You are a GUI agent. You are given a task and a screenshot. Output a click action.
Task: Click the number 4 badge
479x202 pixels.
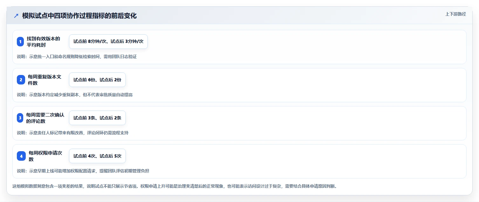(x=21, y=156)
